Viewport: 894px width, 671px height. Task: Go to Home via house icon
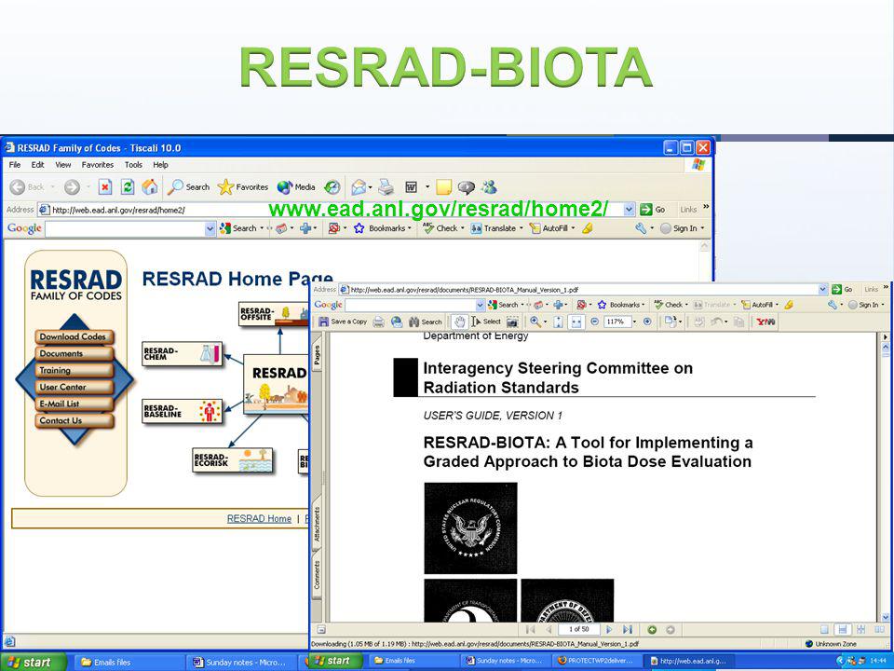(150, 186)
